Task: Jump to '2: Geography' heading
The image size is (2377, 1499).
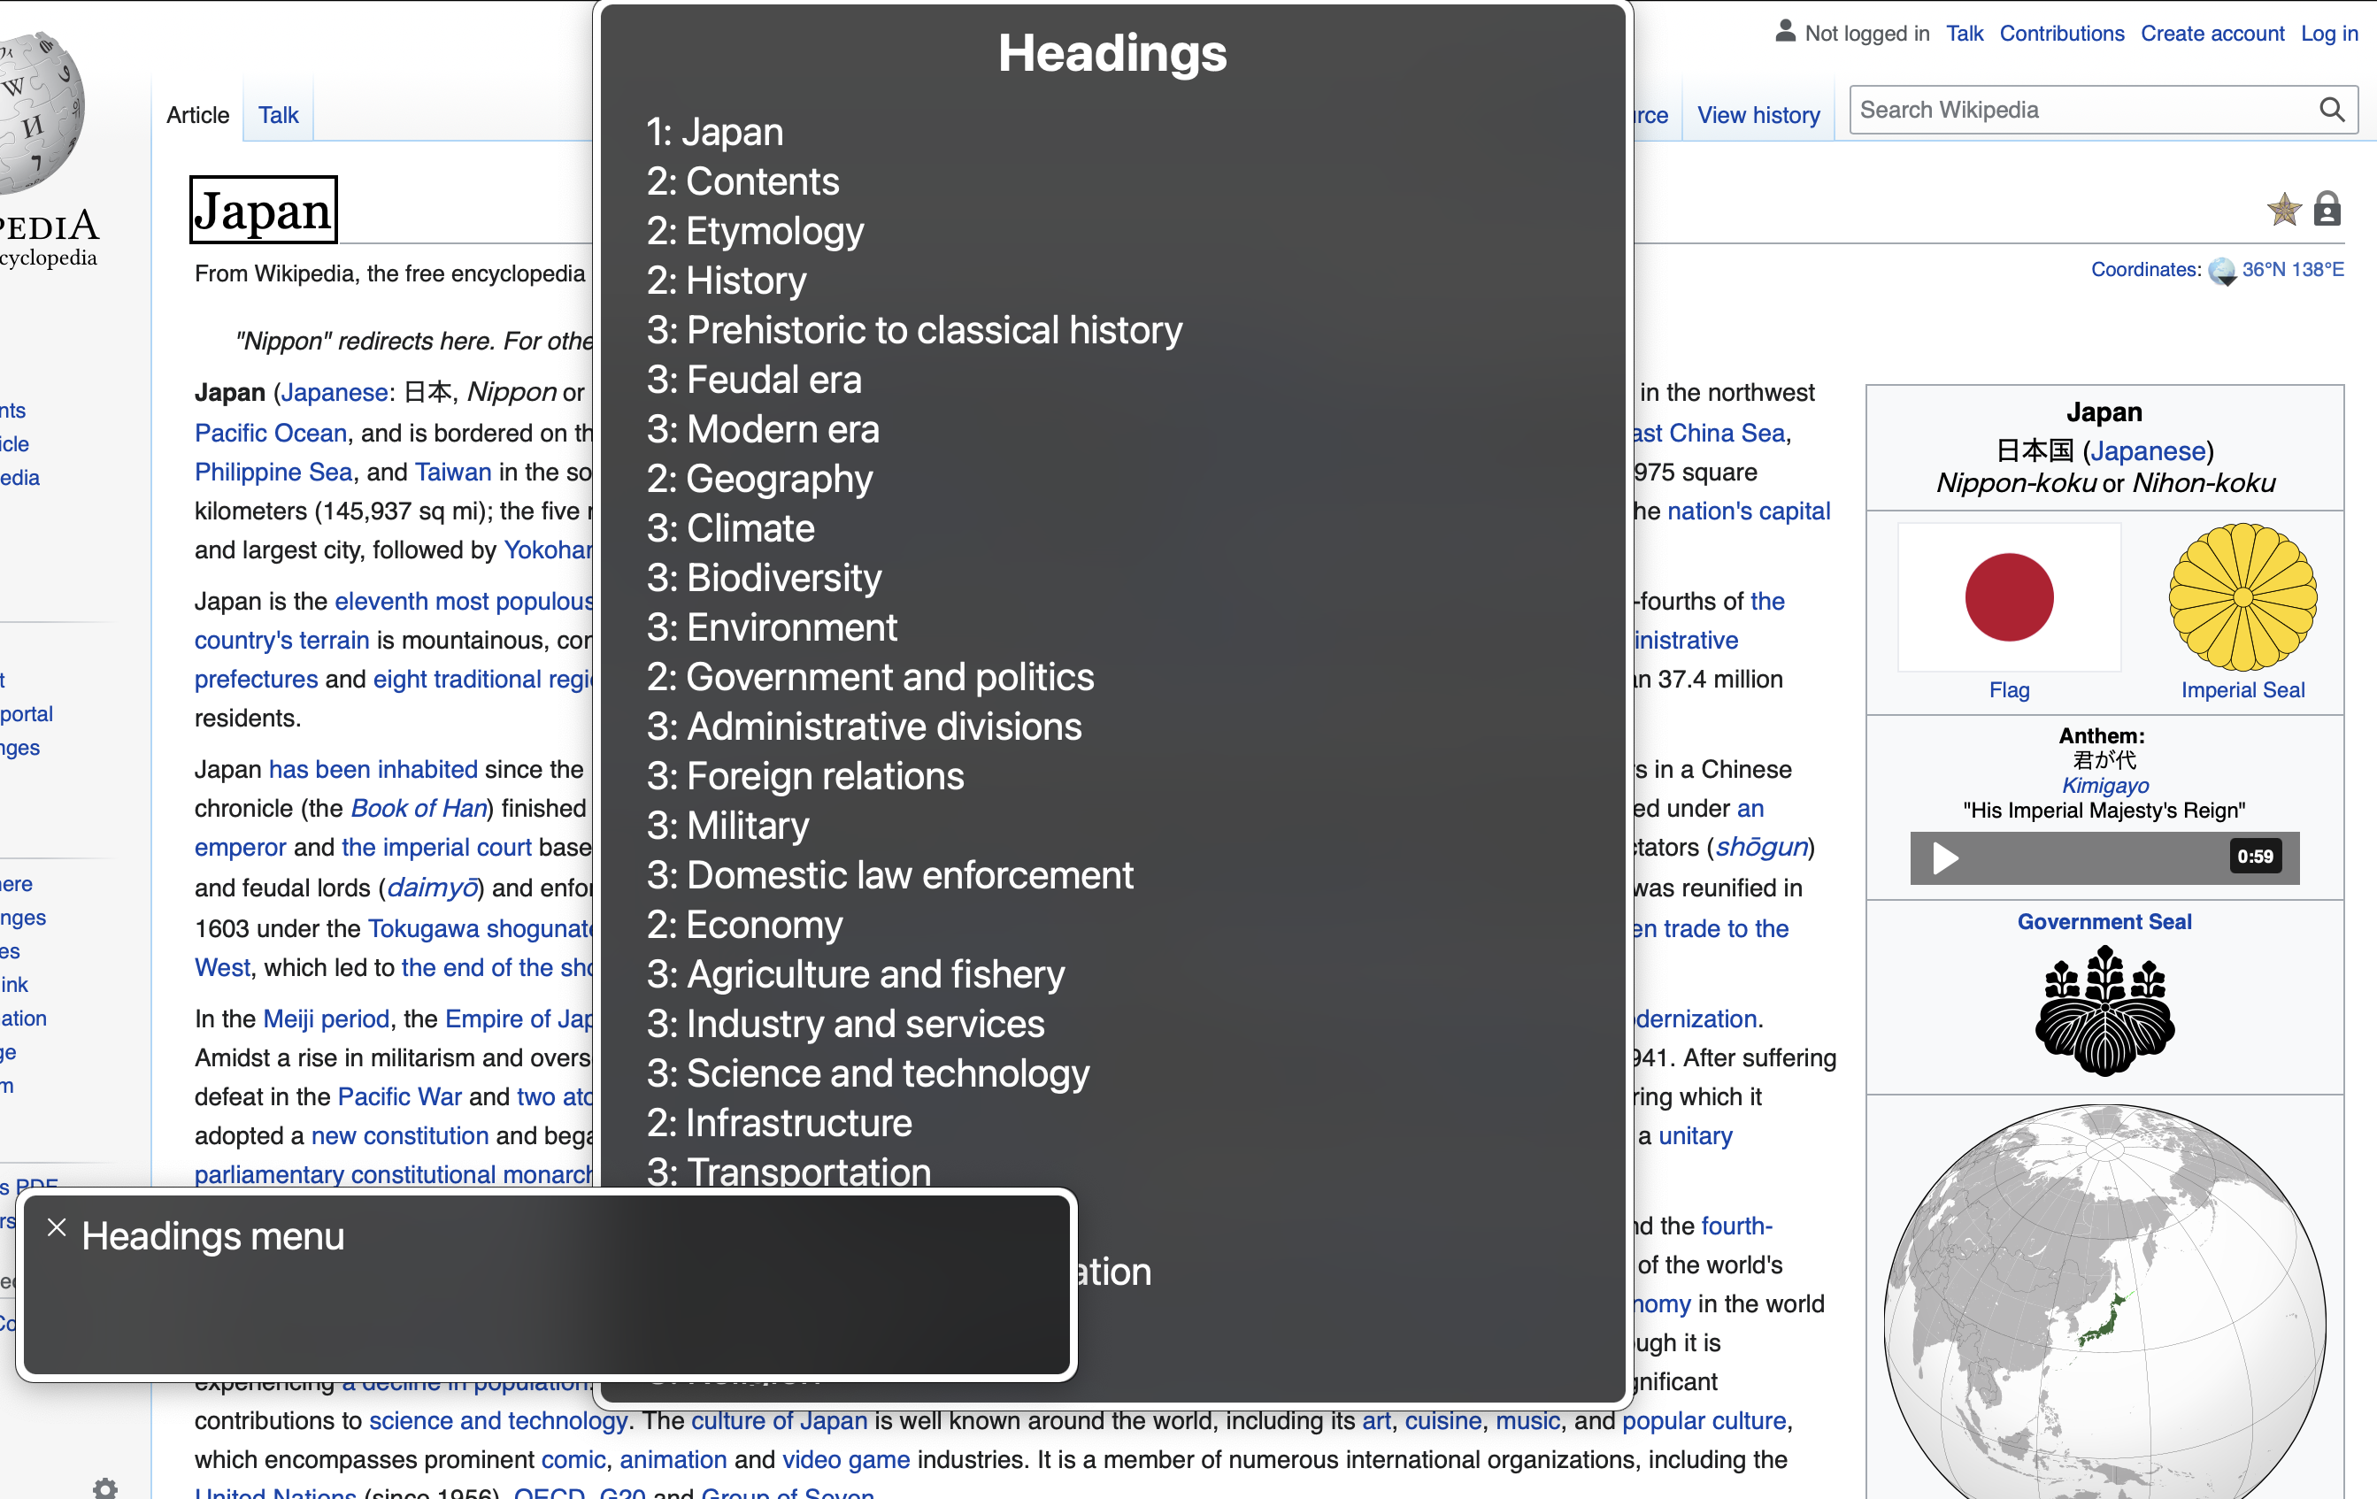Action: (x=760, y=479)
